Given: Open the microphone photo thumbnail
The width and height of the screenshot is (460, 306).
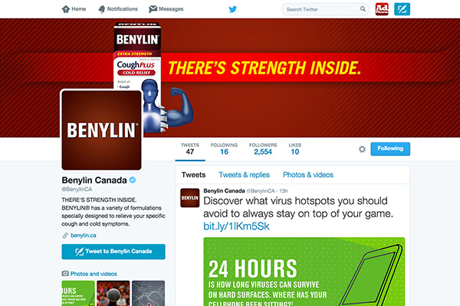Looking at the screenshot, I should (x=113, y=293).
